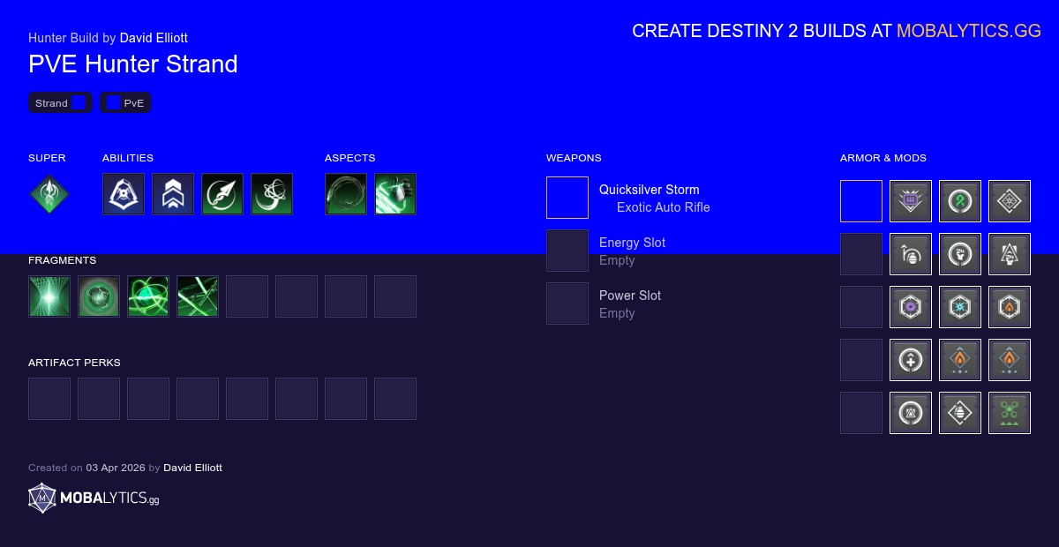
Task: Select the grenade-with-arrow arms mod
Action: [x=911, y=254]
